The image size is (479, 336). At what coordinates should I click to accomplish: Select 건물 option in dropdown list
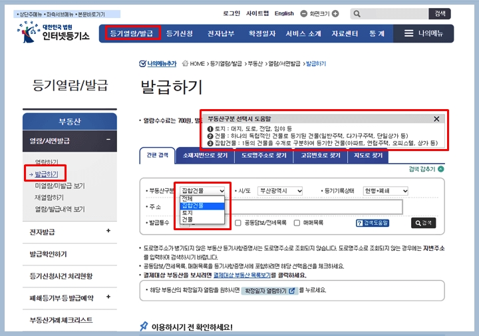tap(202, 220)
